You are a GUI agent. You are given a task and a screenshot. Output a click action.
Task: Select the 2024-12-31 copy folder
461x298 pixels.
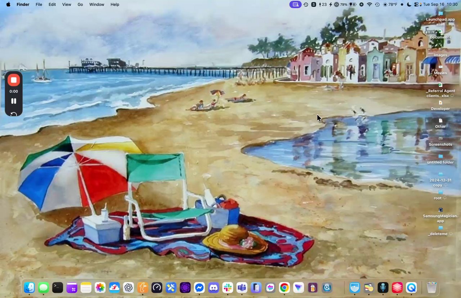coord(440,180)
